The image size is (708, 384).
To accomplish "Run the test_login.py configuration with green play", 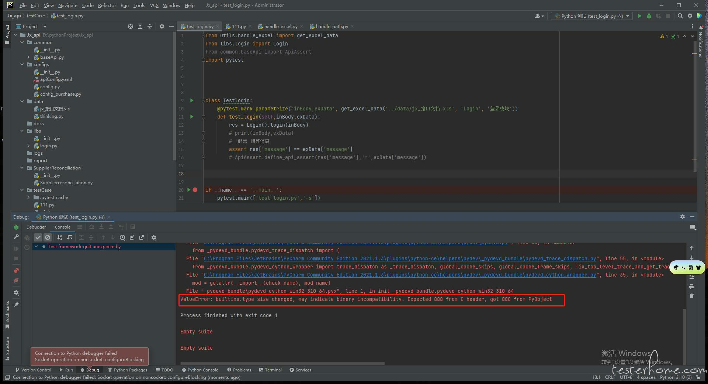I will click(x=639, y=16).
